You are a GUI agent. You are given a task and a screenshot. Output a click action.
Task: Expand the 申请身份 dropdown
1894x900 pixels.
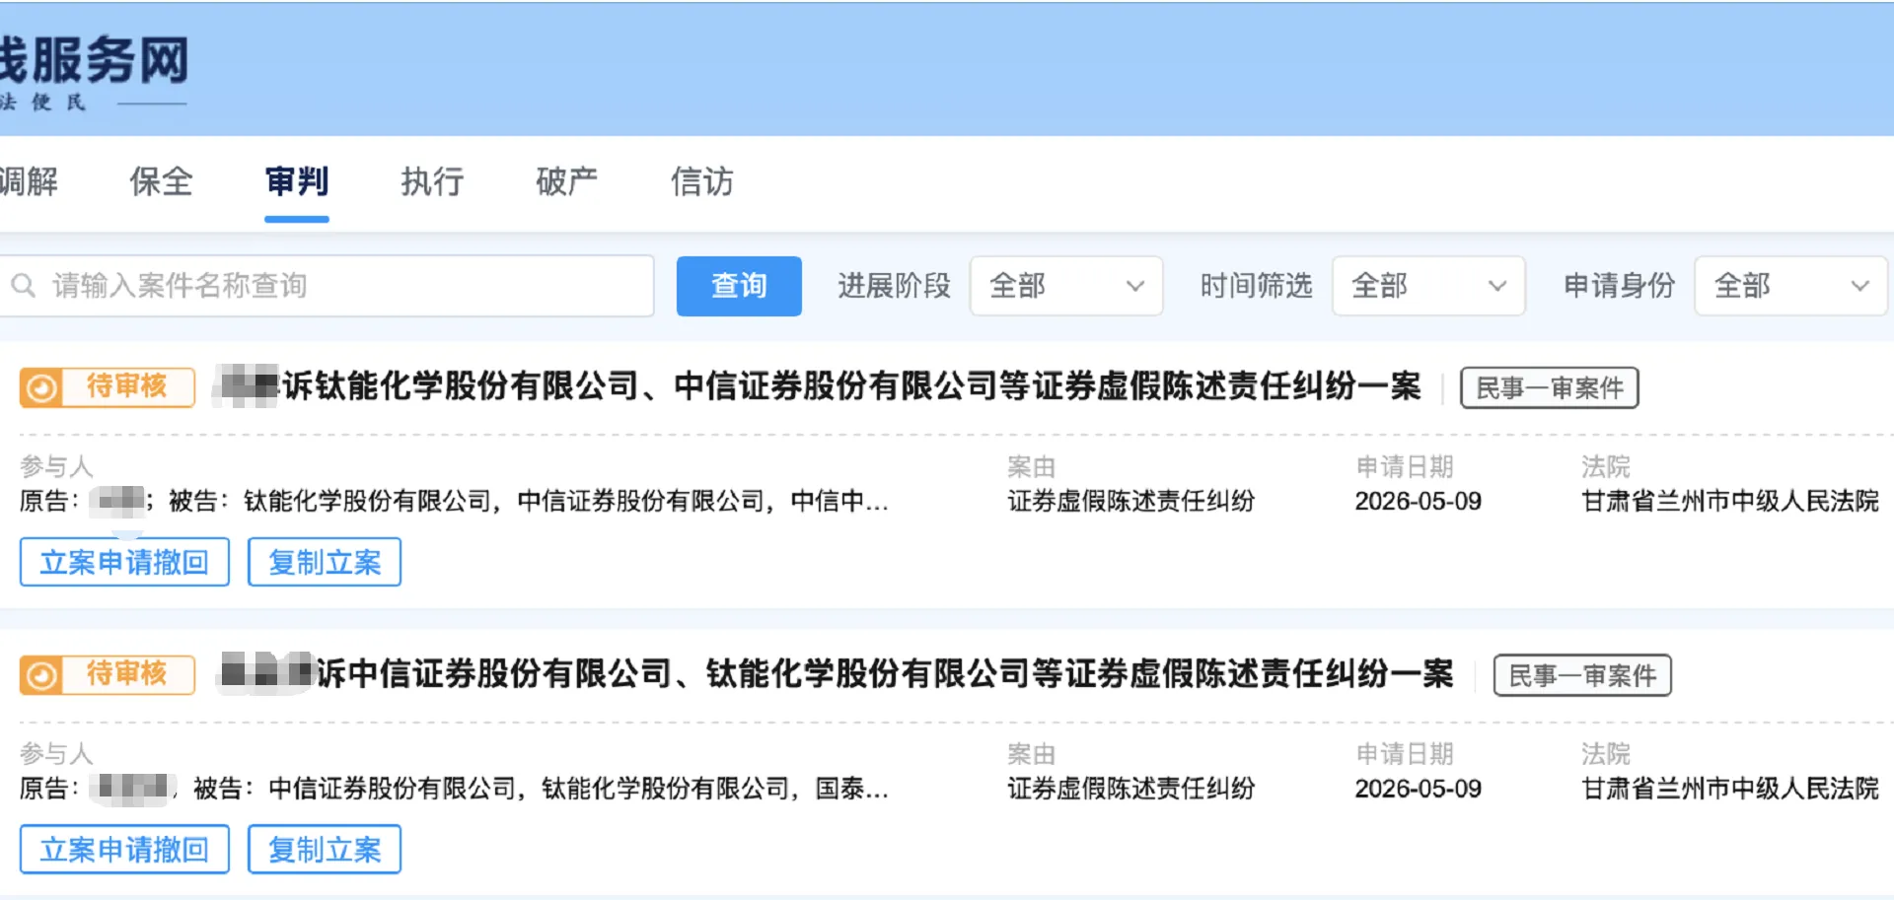(1790, 286)
